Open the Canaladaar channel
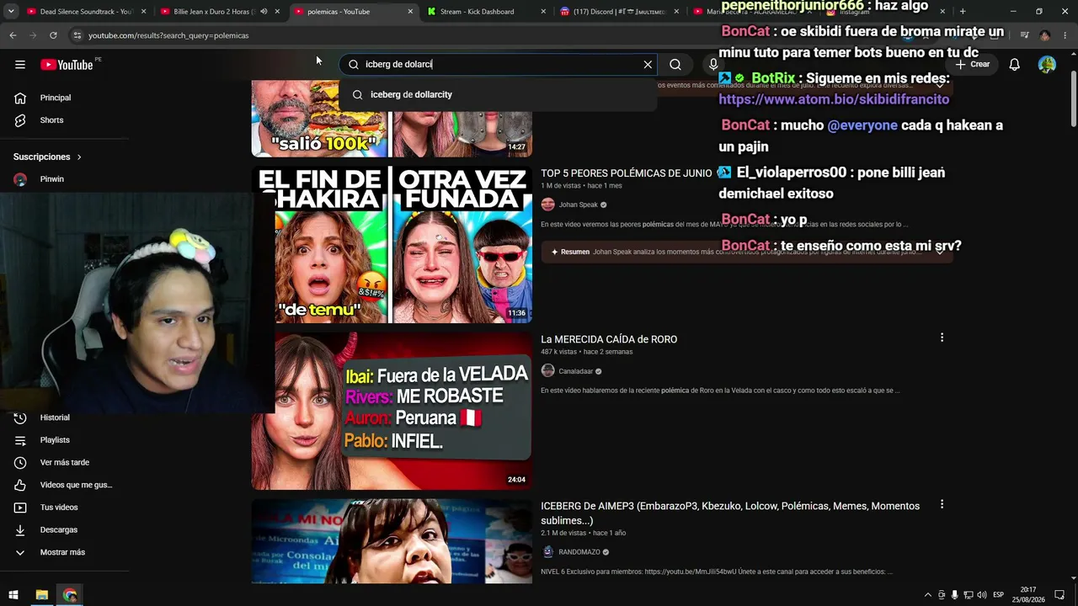Viewport: 1078px width, 606px height. 576,371
